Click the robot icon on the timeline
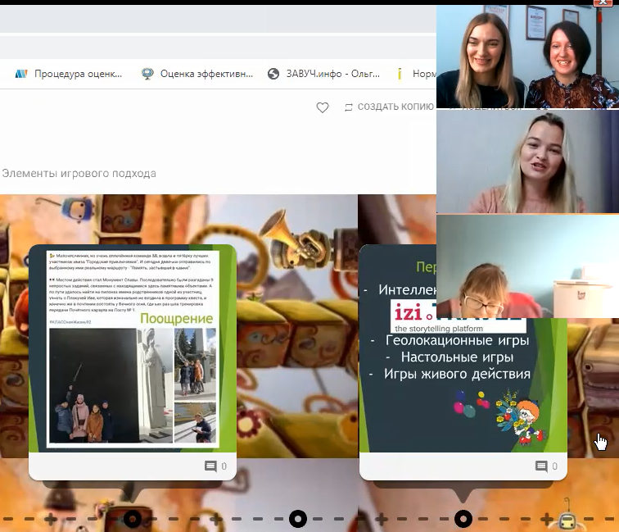Screen dimensions: 619x532 565,518
